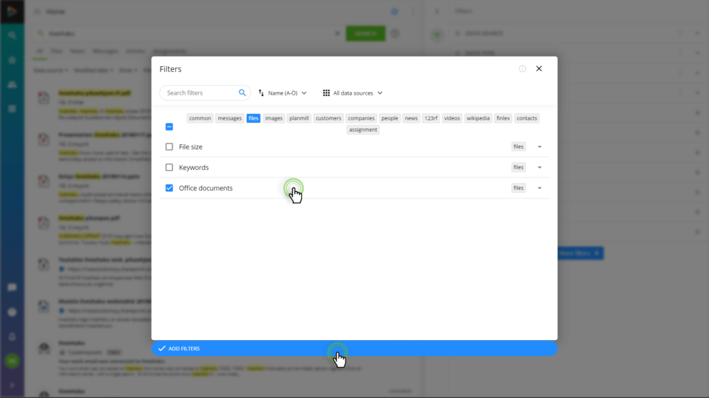Screen dimensions: 709x398
Task: Open the info icon in Filters dialog
Action: 522,68
